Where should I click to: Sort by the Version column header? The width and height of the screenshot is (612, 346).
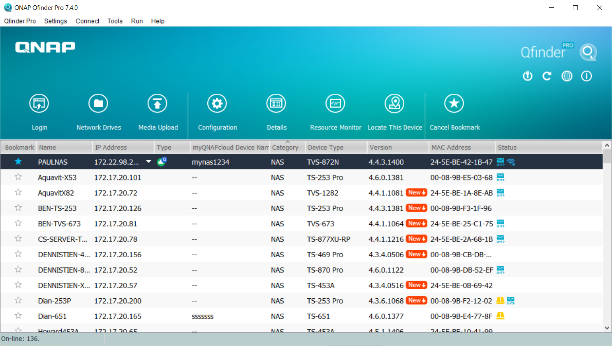pos(397,147)
